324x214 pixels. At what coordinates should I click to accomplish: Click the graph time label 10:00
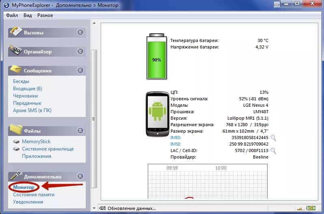[x=221, y=168]
